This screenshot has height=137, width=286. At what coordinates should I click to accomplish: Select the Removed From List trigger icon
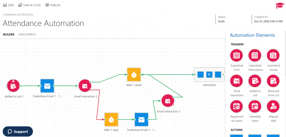coord(273,81)
